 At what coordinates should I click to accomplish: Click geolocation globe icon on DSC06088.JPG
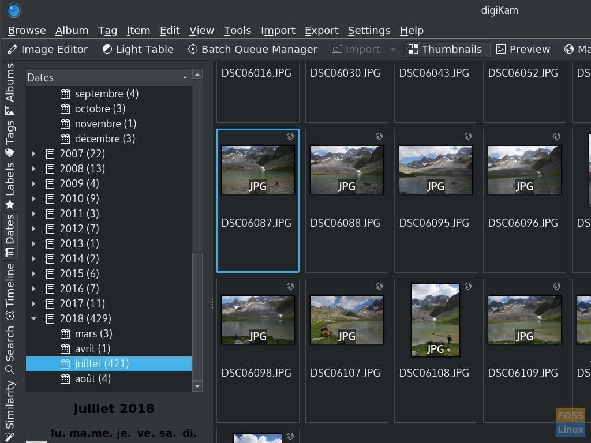[379, 136]
